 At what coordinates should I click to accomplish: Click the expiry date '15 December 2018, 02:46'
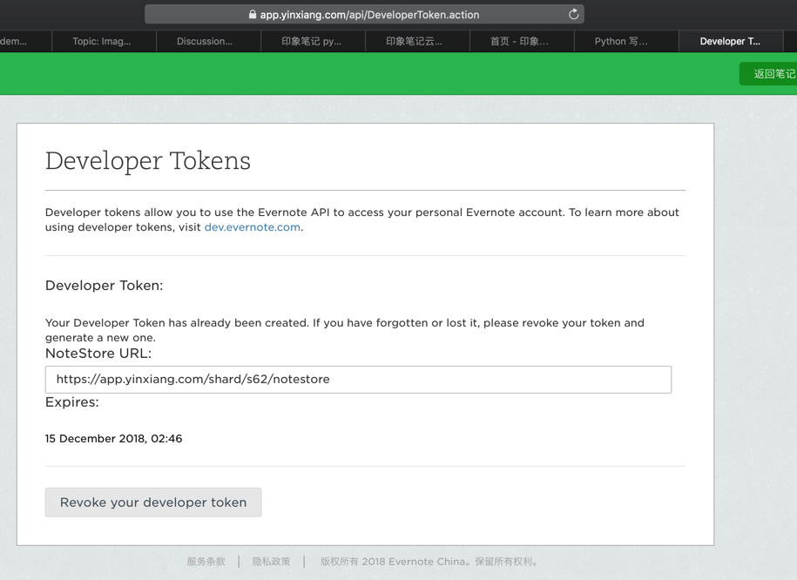(x=114, y=439)
